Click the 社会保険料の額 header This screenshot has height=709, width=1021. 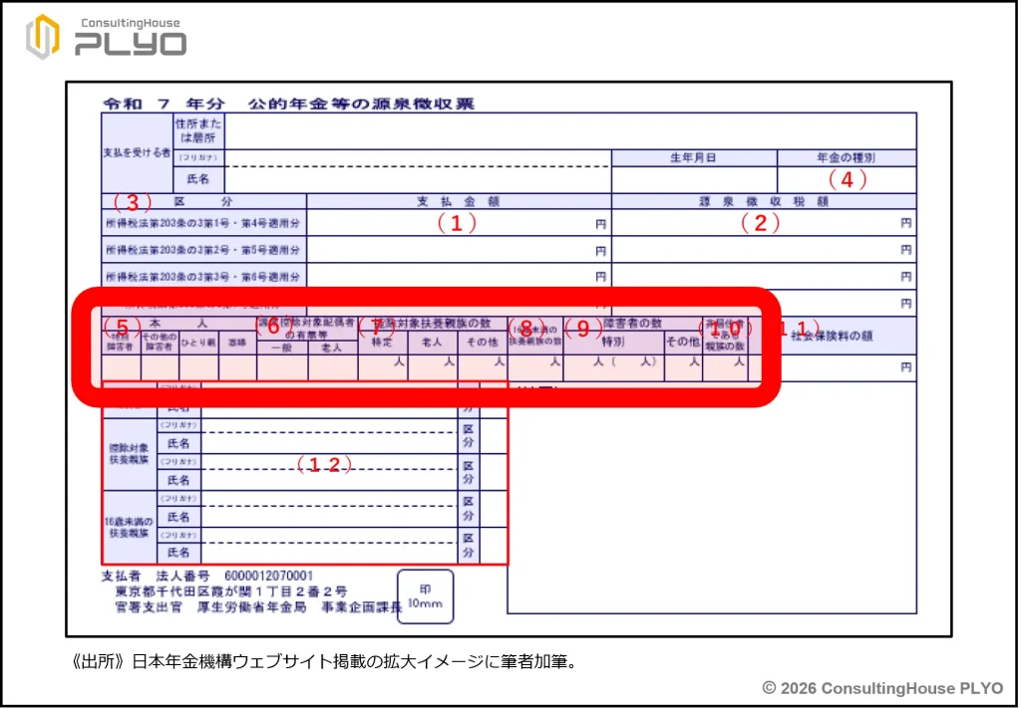(x=832, y=337)
